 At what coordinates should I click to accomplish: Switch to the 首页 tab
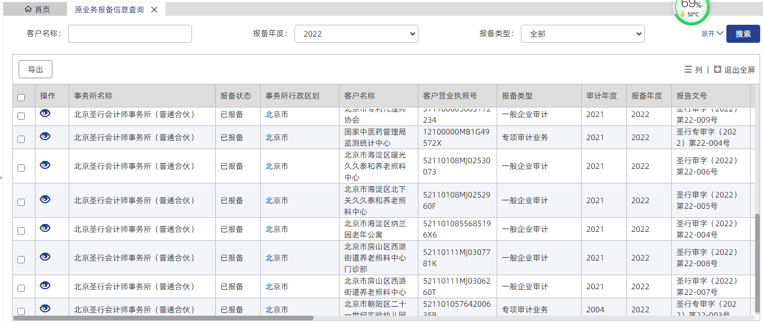click(x=37, y=10)
